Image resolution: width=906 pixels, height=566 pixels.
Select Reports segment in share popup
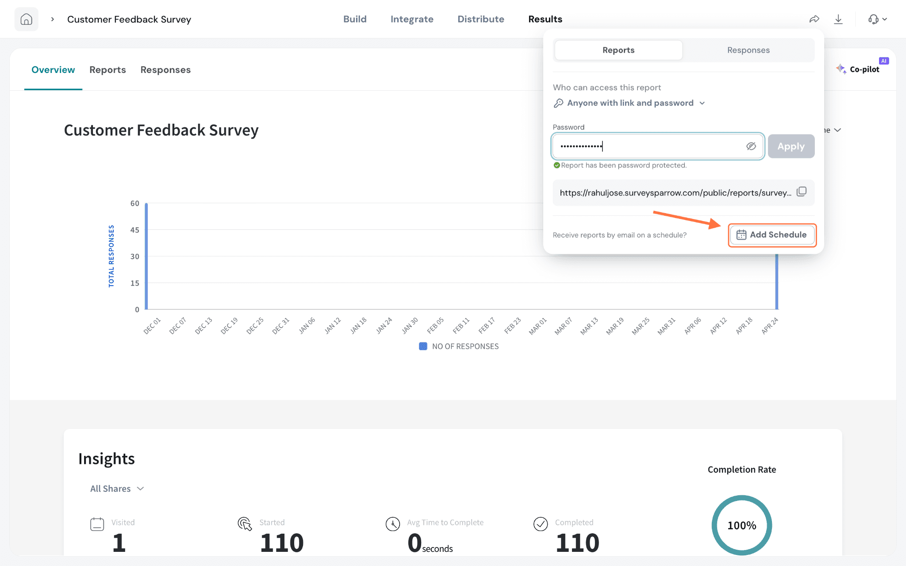(618, 50)
